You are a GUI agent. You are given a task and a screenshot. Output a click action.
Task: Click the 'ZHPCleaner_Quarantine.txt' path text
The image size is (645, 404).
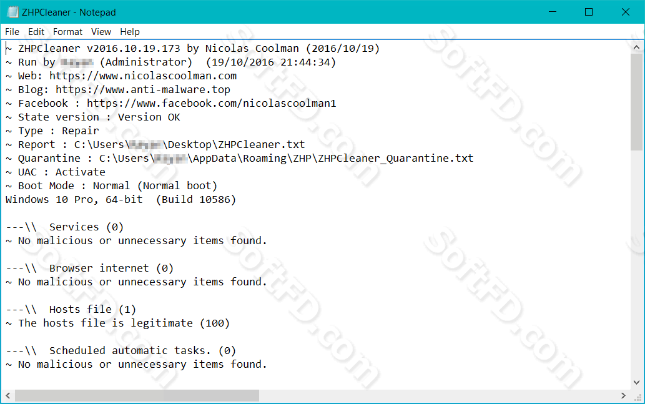click(396, 159)
